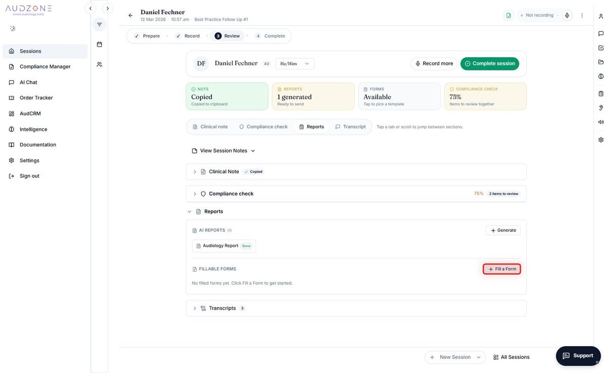Image resolution: width=608 pixels, height=373 pixels.
Task: Click the Complete session button
Action: [490, 63]
